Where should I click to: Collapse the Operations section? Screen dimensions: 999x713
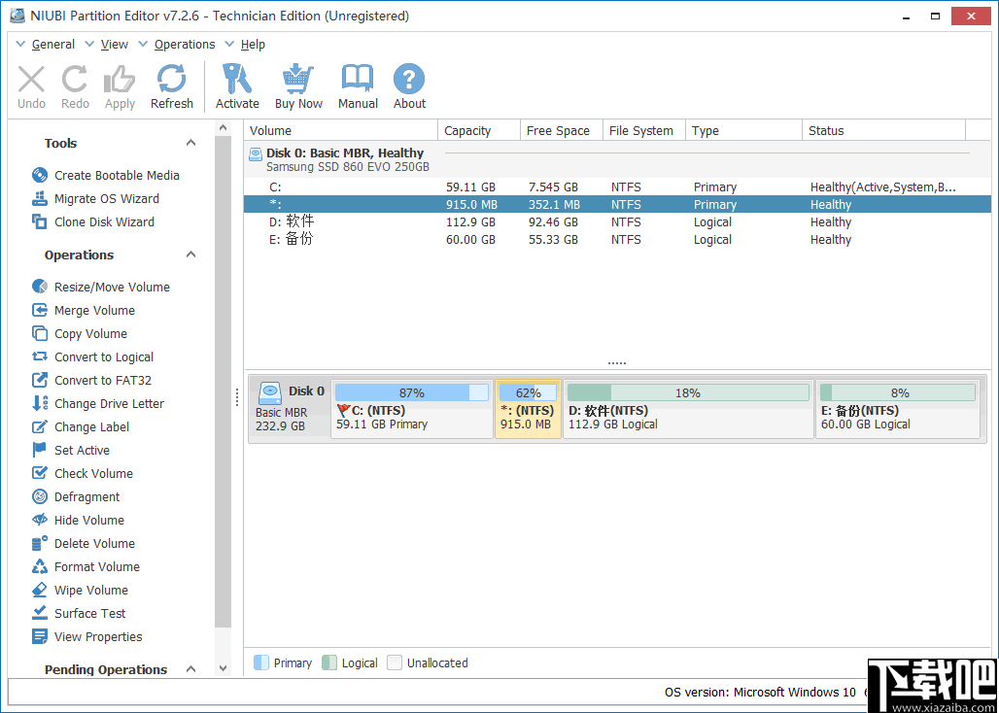click(190, 255)
